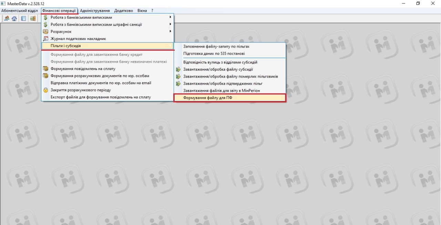The height and width of the screenshot is (225, 441).
Task: Open the ? help menu
Action: tap(152, 11)
